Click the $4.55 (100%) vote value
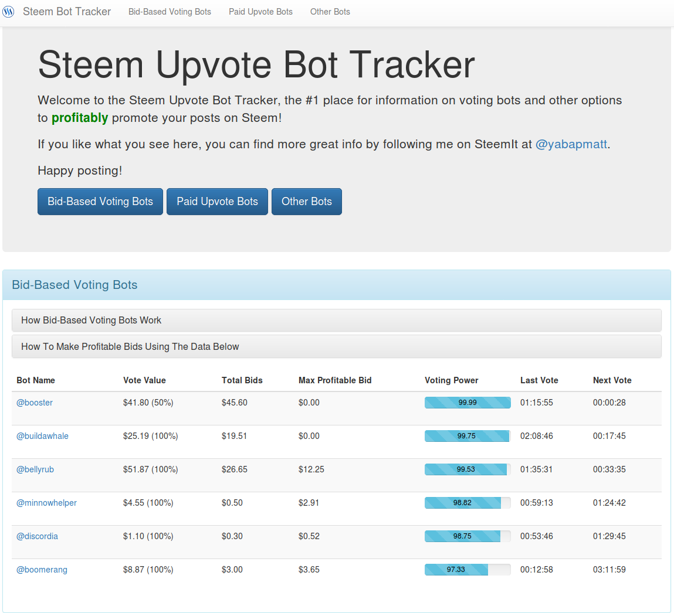This screenshot has height=613, width=674. pos(148,503)
